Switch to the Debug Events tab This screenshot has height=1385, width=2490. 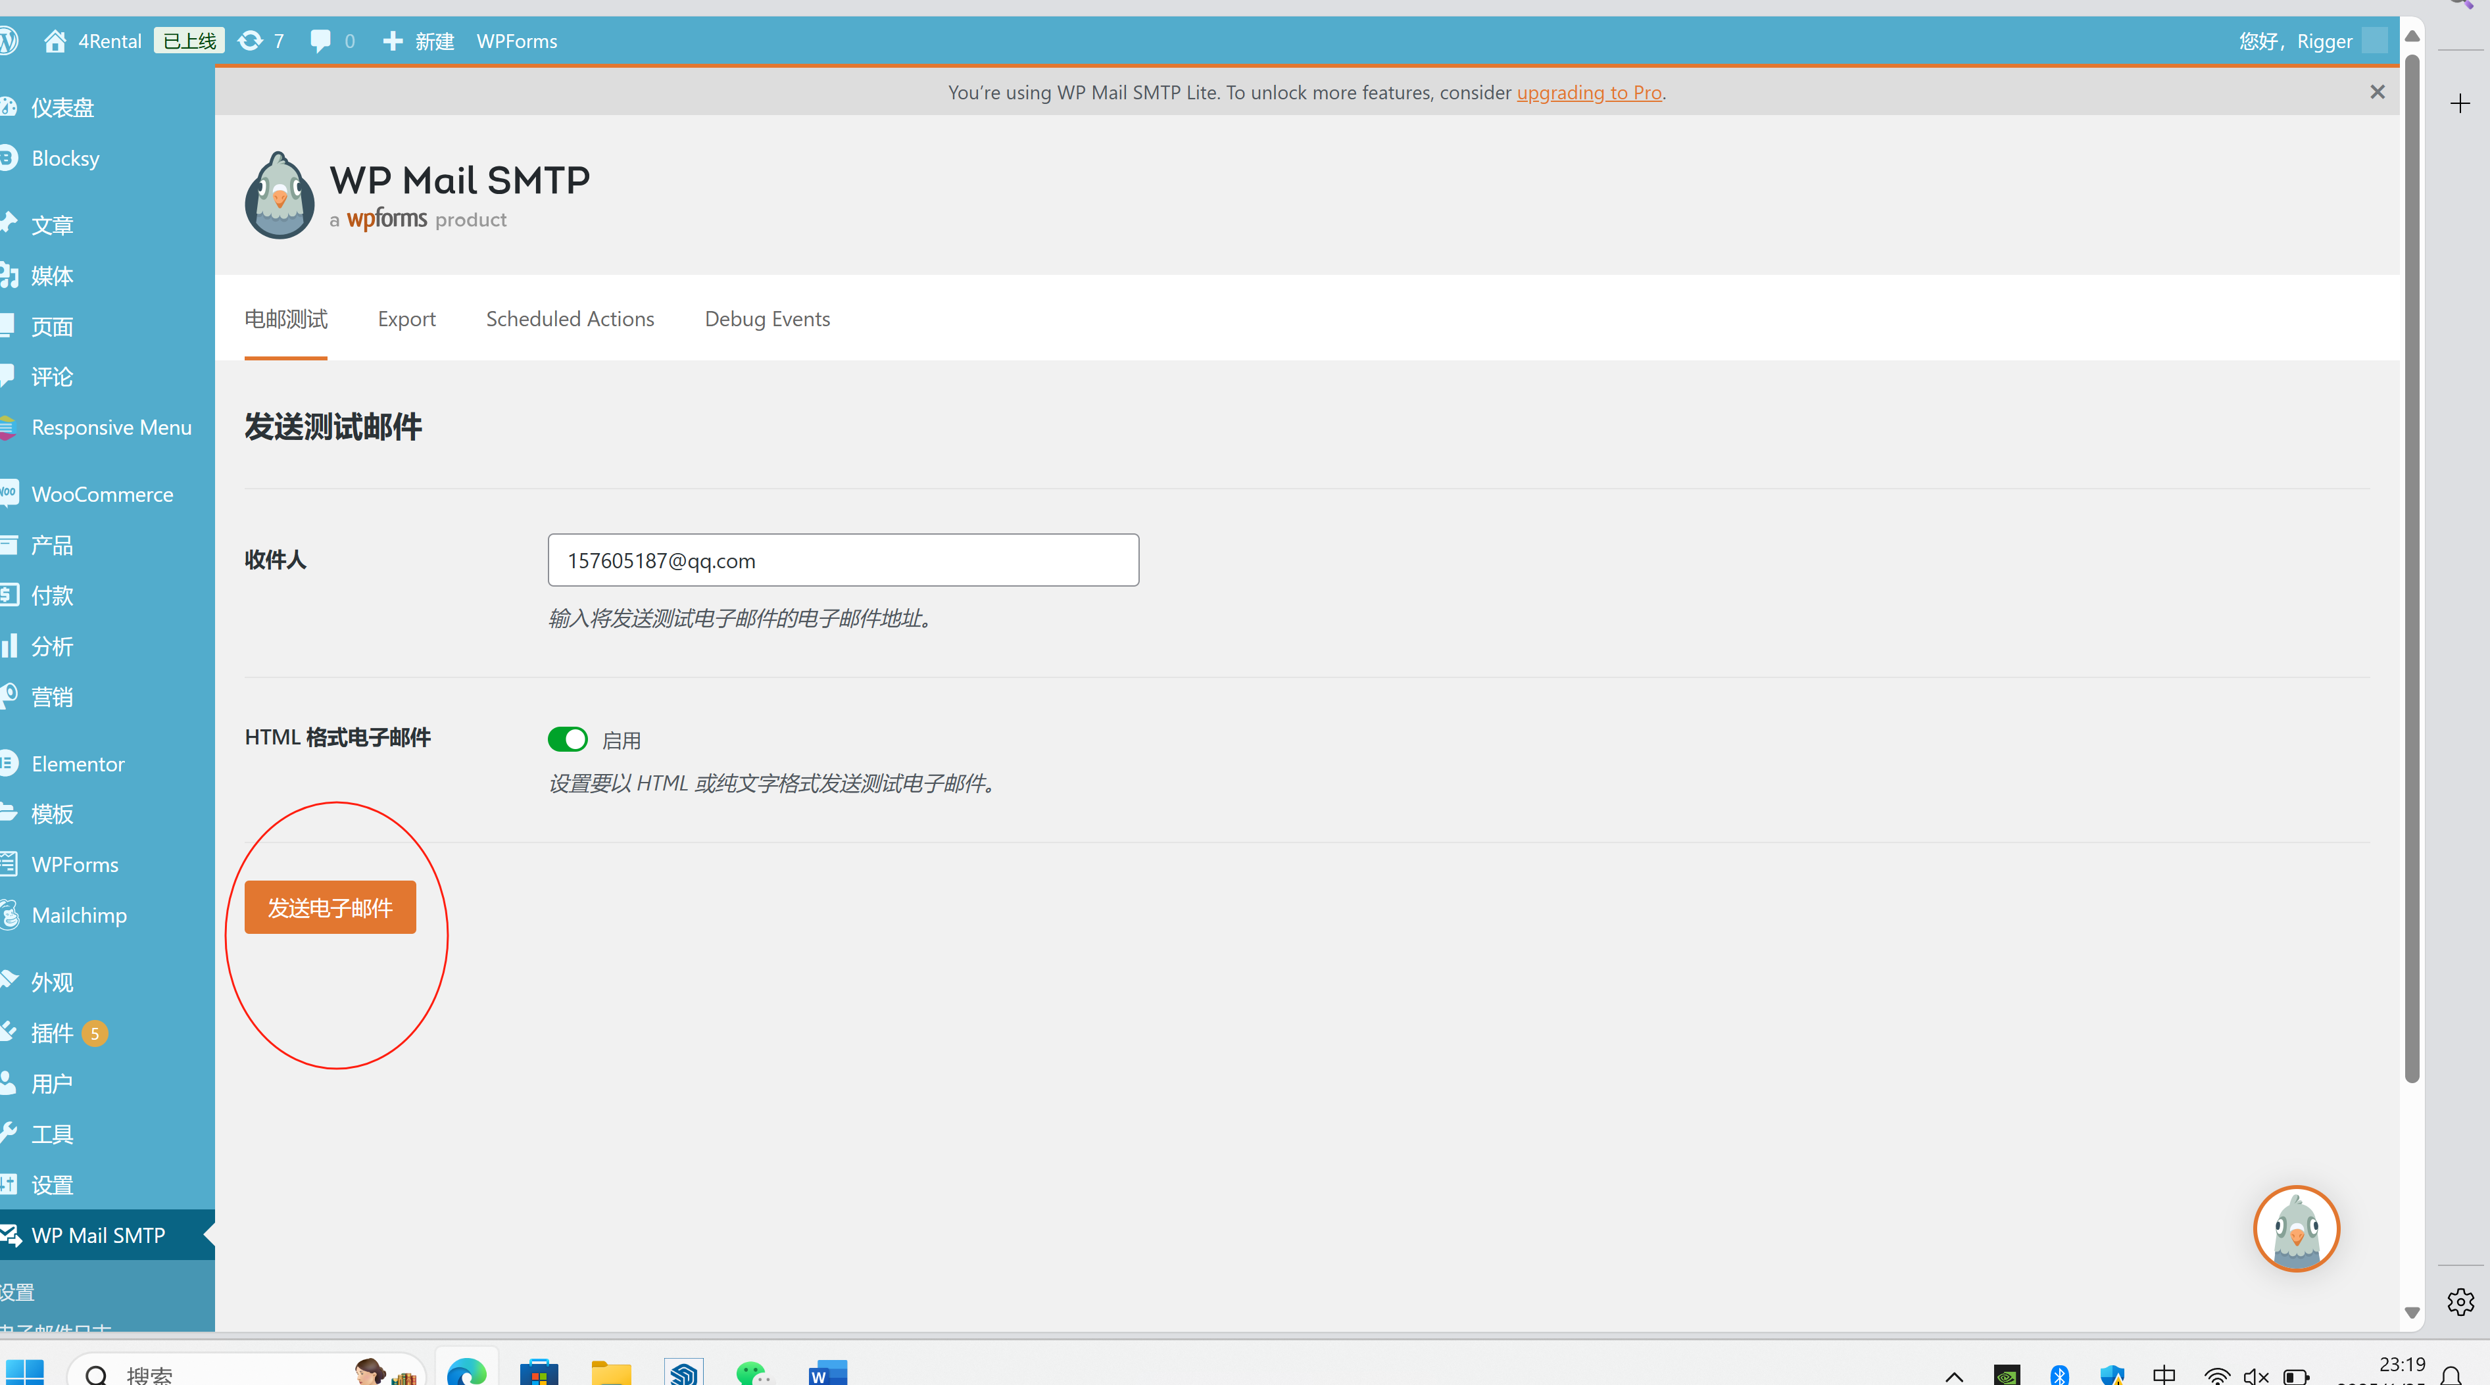click(x=768, y=319)
